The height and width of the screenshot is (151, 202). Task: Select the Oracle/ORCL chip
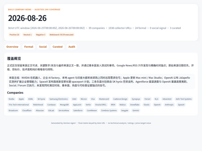pos(101,105)
